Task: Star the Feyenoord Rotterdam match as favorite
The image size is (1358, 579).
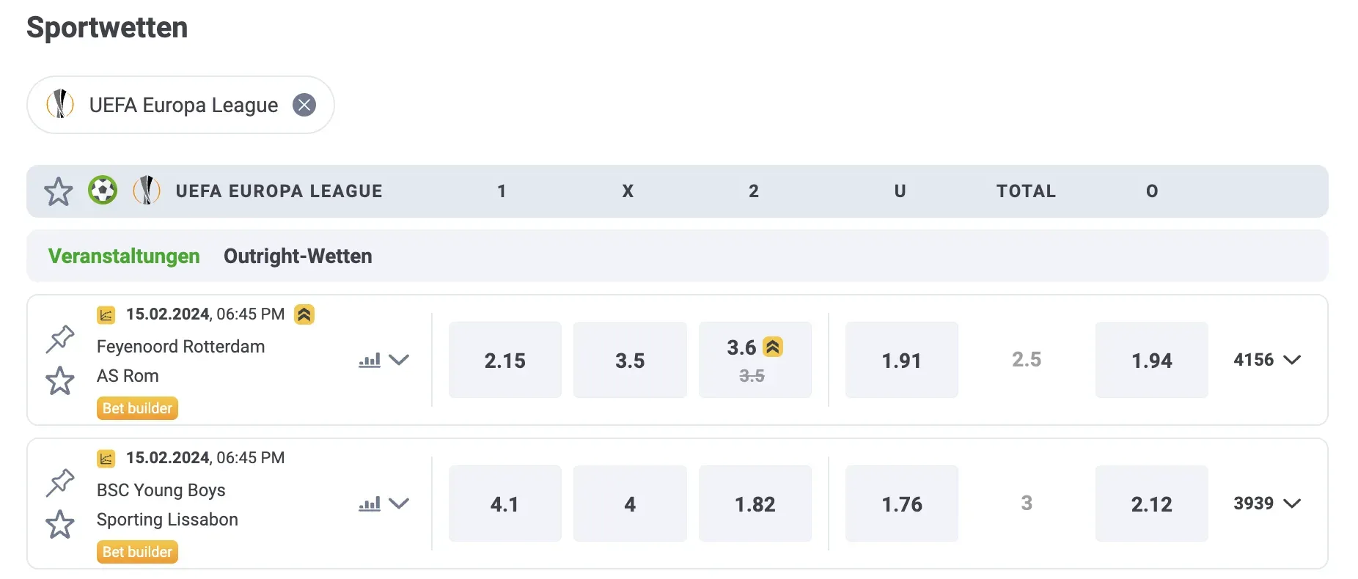Action: [x=60, y=381]
